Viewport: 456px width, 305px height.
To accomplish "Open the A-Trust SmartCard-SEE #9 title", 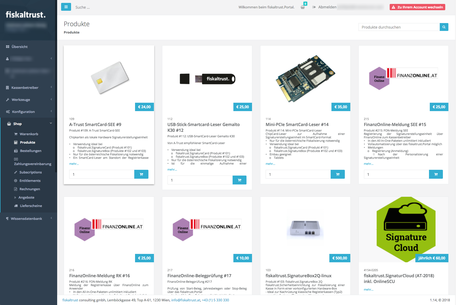I will point(95,124).
